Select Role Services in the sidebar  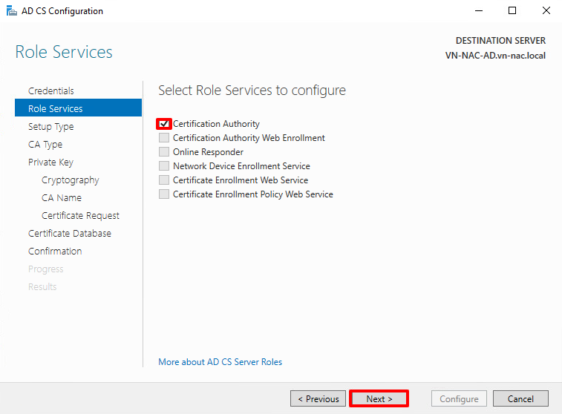[56, 108]
